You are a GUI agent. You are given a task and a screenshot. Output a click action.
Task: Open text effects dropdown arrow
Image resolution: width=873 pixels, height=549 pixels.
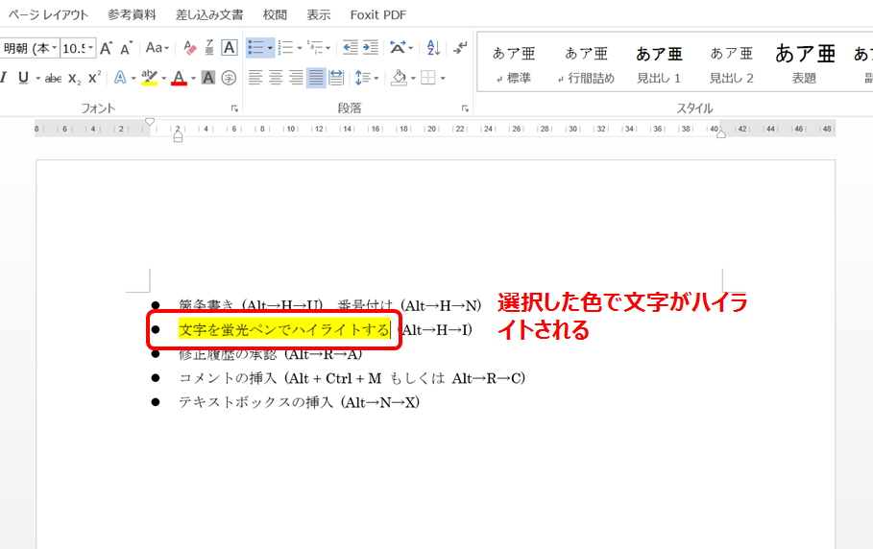tap(133, 78)
